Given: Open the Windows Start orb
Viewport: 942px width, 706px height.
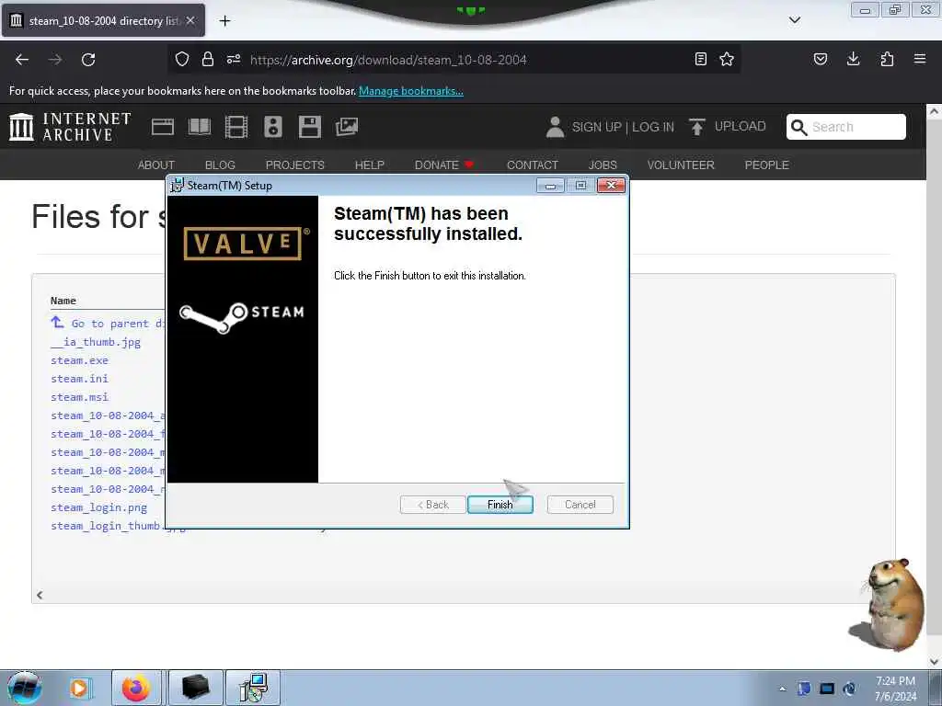Looking at the screenshot, I should (x=24, y=688).
